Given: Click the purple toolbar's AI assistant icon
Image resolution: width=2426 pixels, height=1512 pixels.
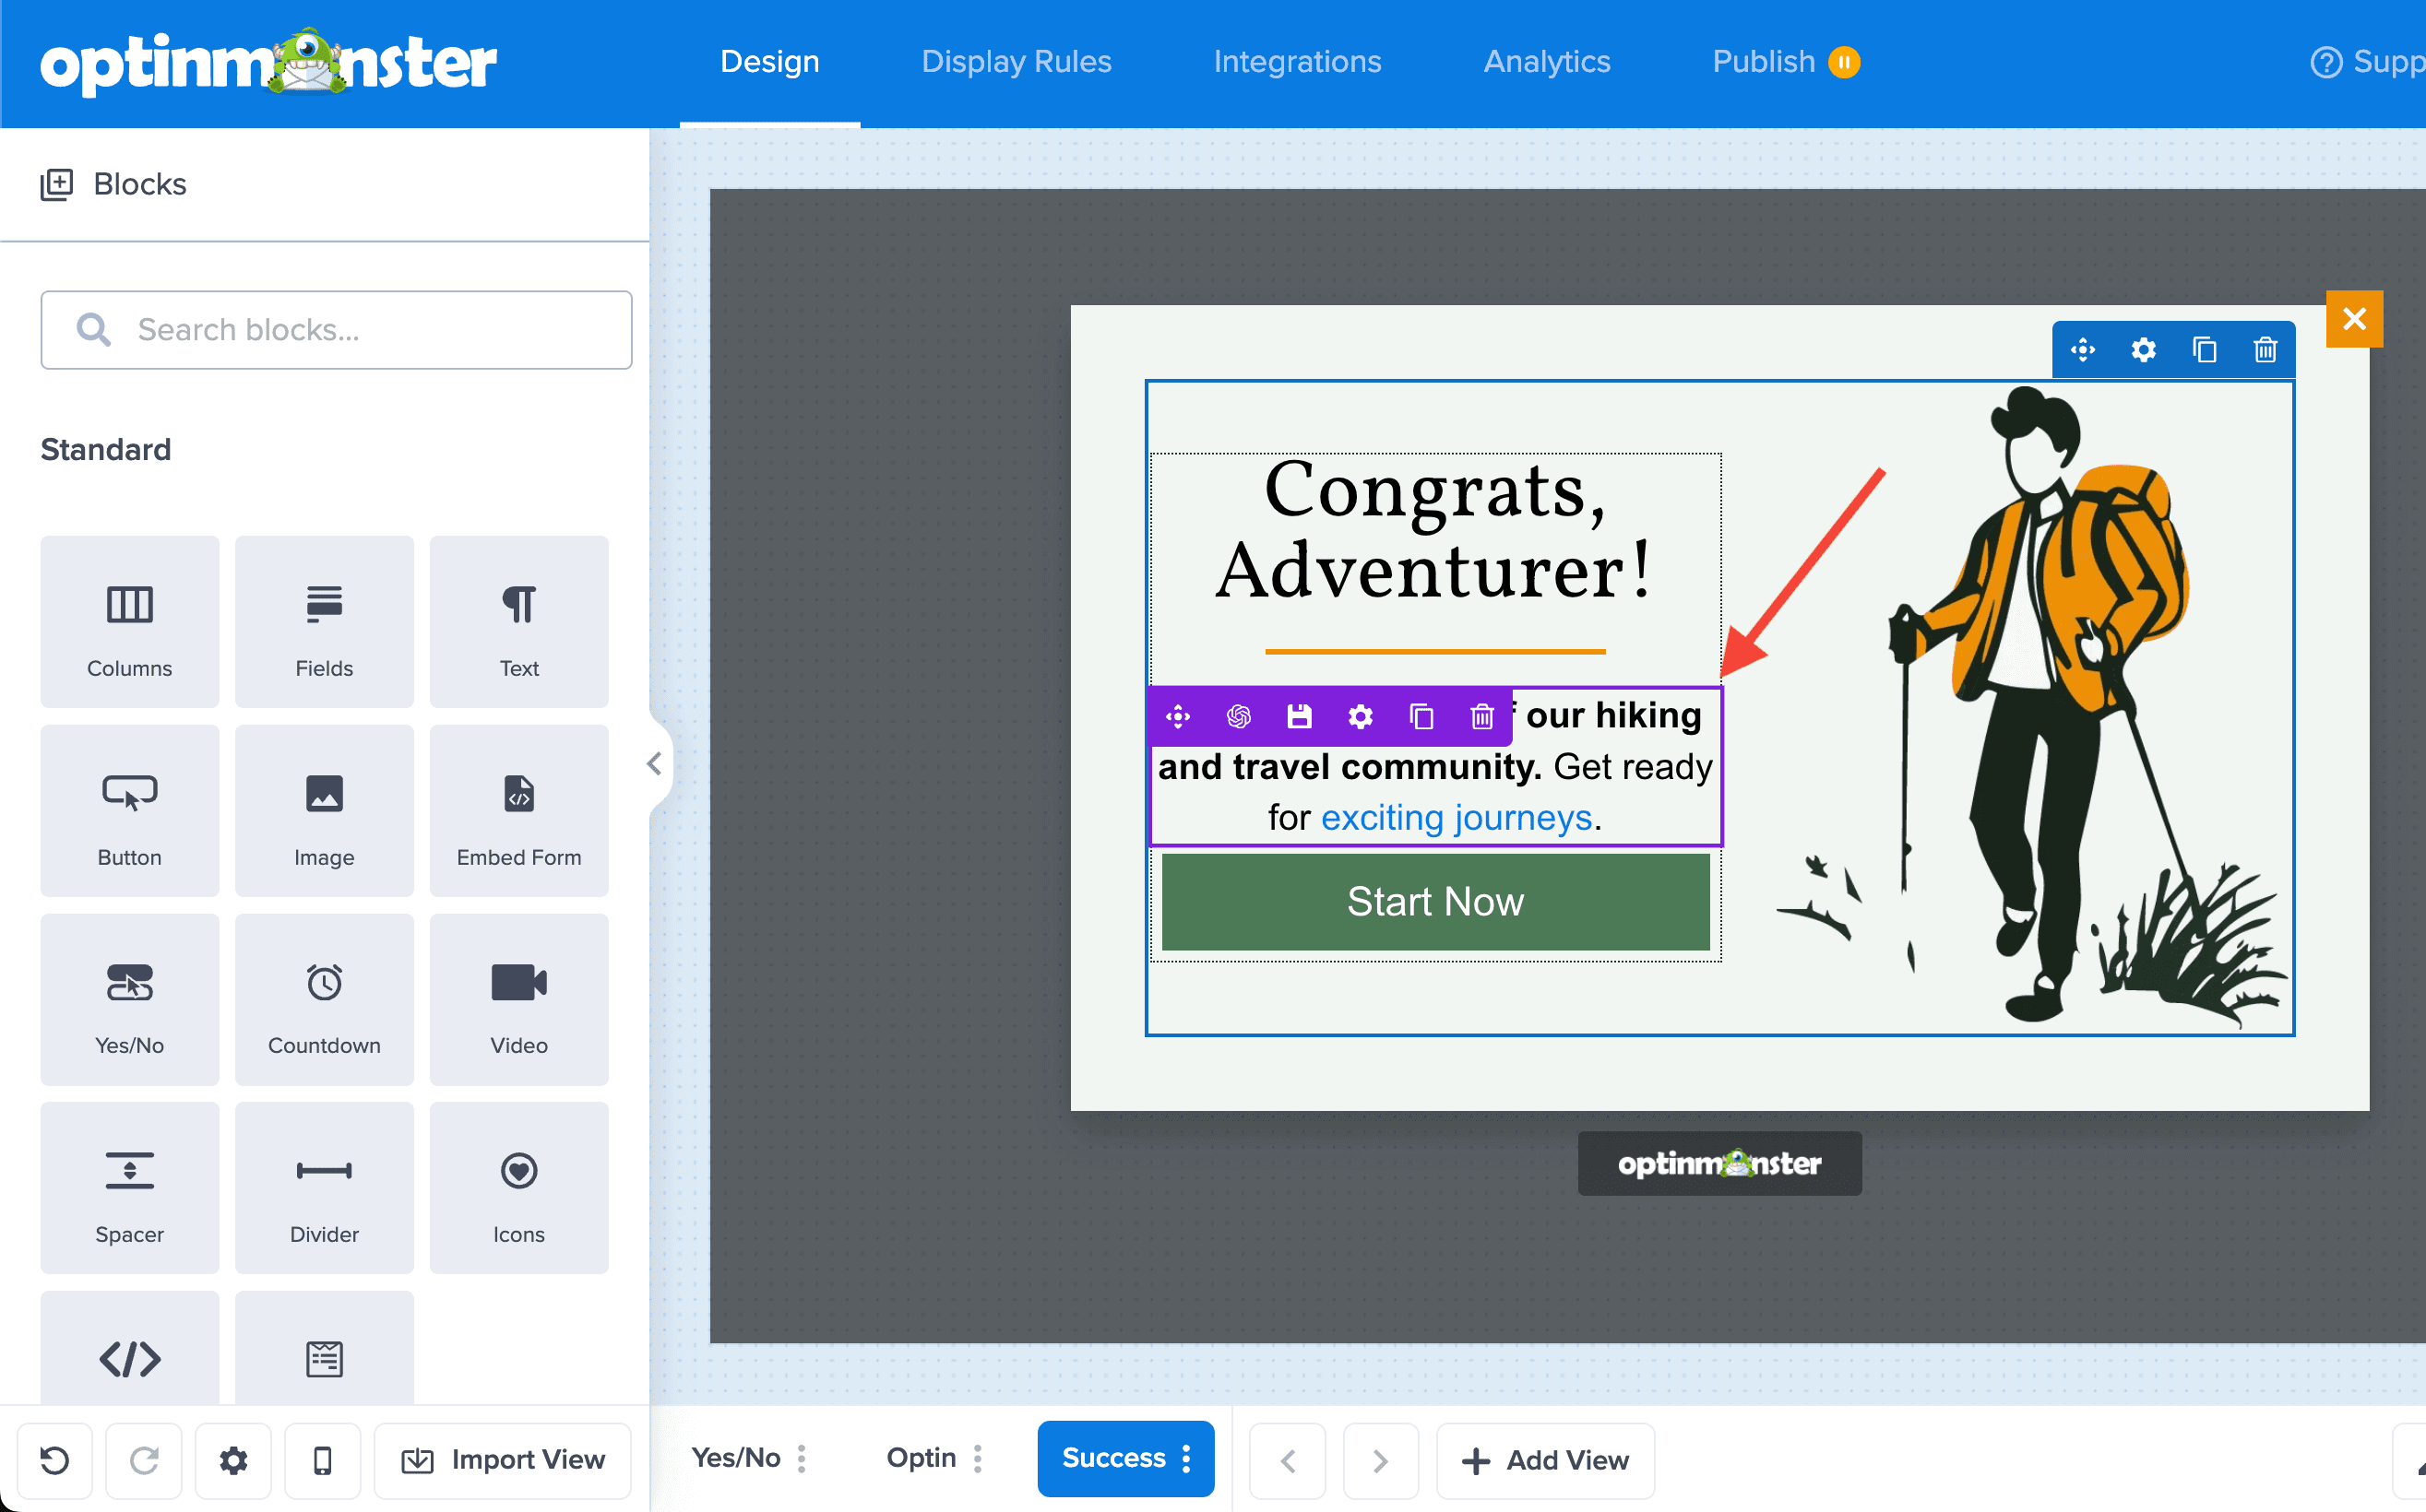Looking at the screenshot, I should point(1239,716).
